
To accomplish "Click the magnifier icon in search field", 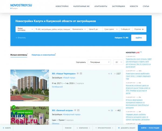I will (36, 29).
